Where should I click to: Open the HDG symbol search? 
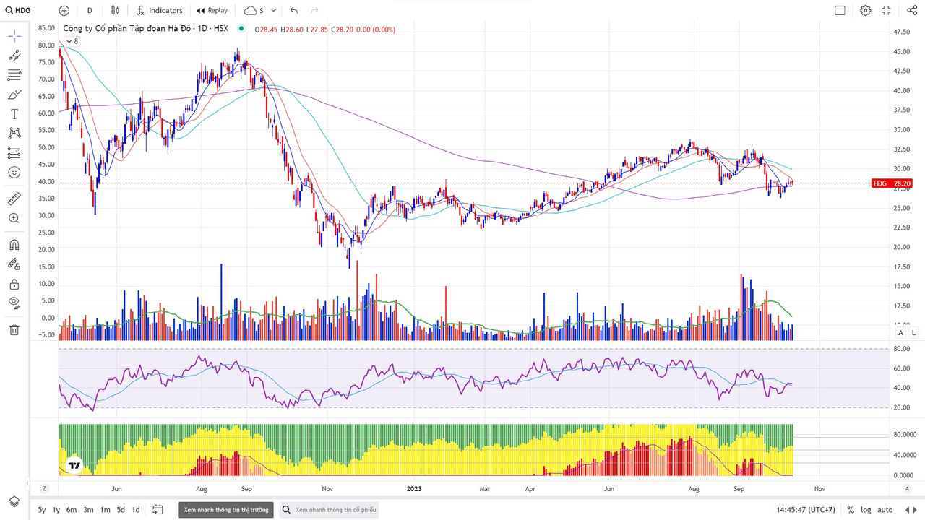(x=18, y=10)
